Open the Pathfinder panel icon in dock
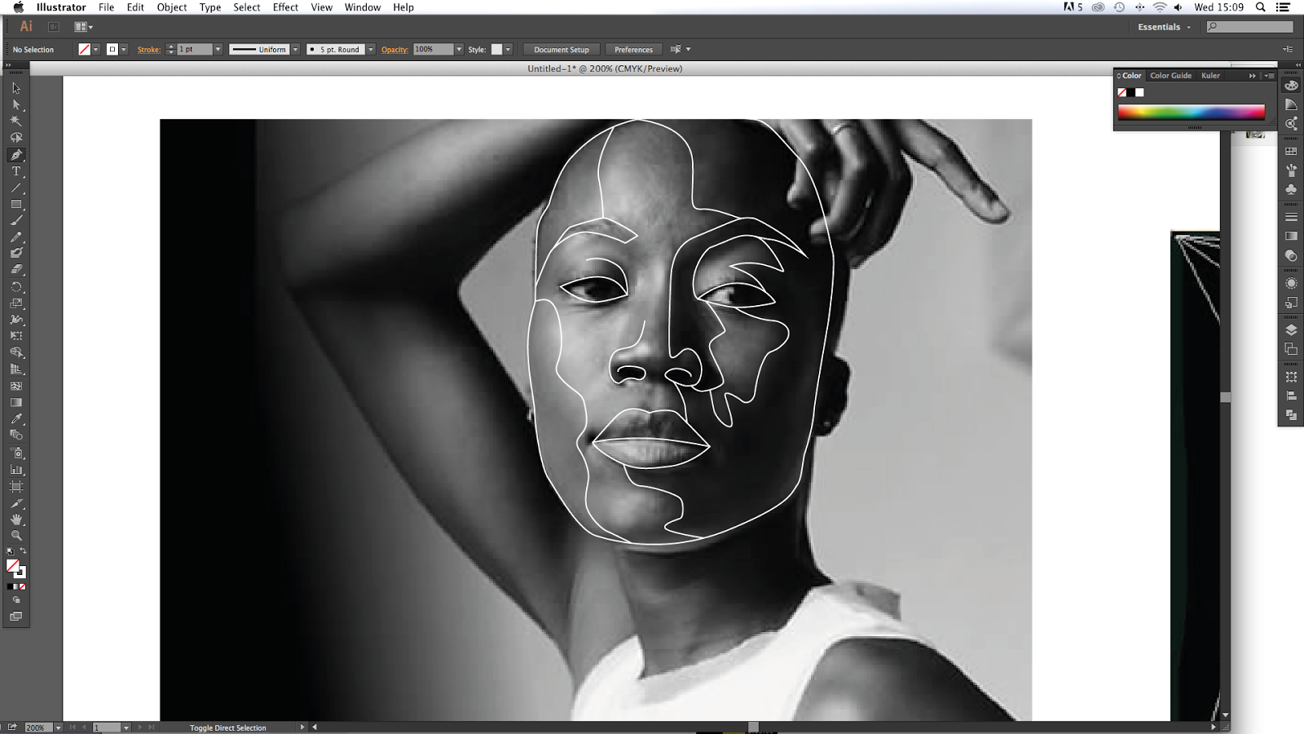 1291,415
